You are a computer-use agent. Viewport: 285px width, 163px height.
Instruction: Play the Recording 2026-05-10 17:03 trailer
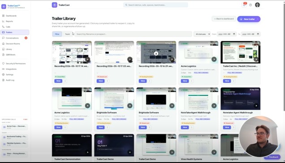click(130, 59)
